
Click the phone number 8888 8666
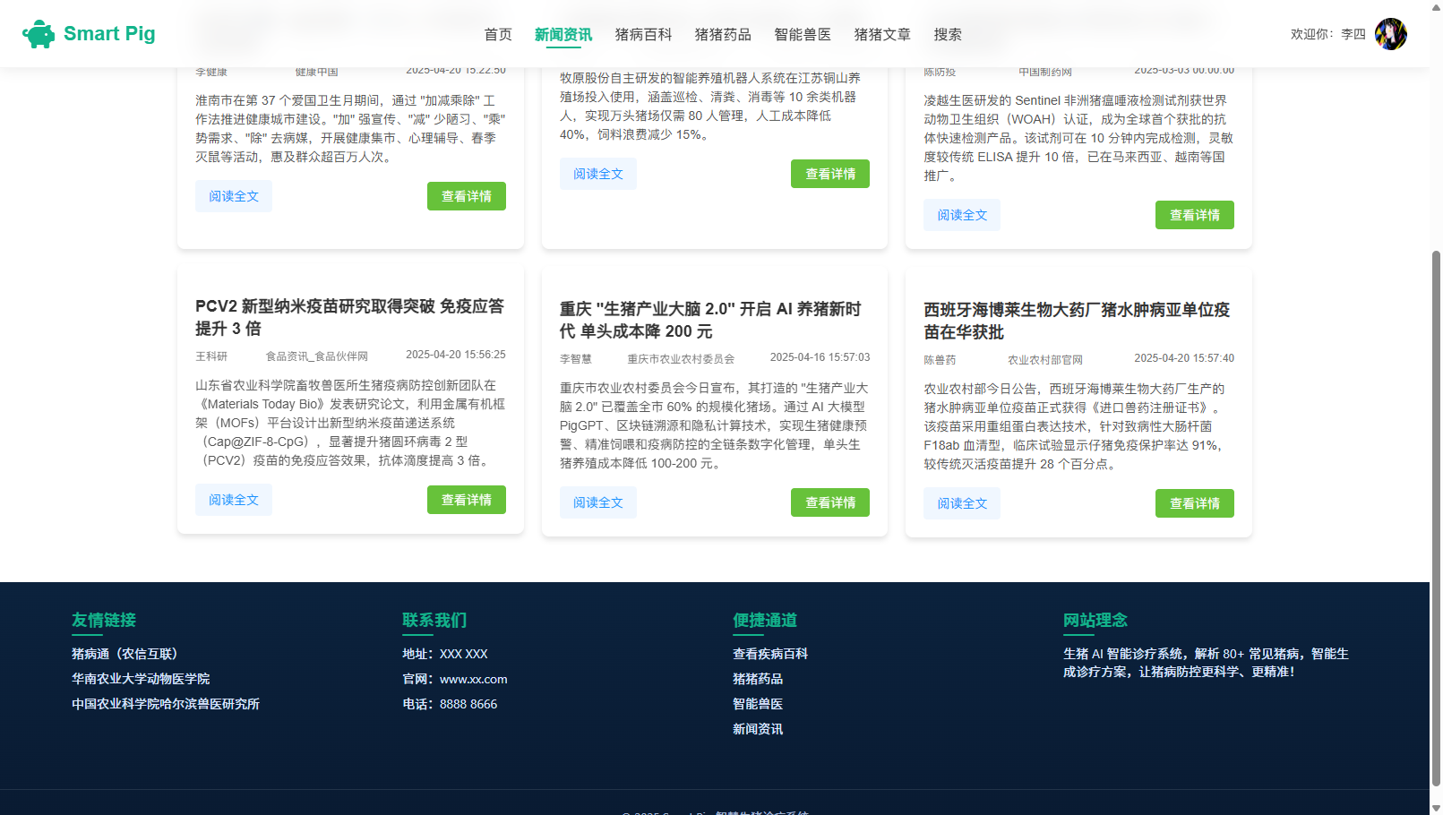pyautogui.click(x=468, y=704)
